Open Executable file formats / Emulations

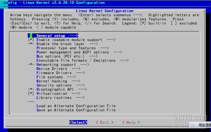(82, 60)
